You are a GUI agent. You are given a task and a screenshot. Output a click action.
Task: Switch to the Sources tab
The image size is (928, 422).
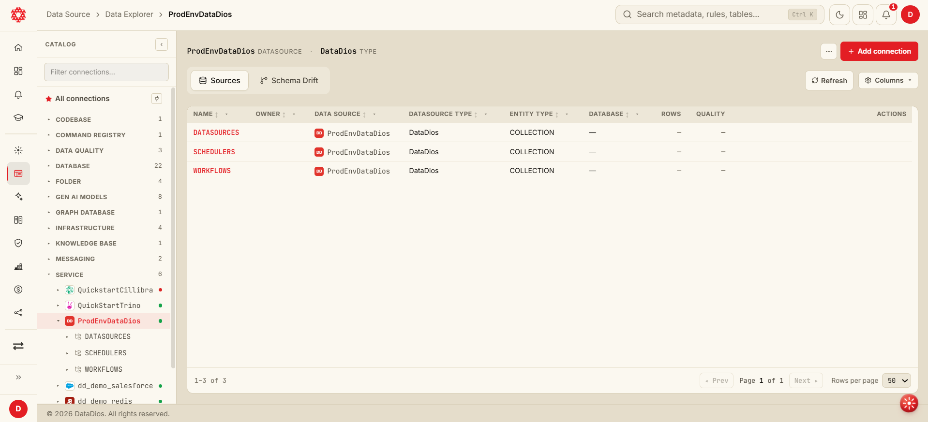pyautogui.click(x=220, y=80)
